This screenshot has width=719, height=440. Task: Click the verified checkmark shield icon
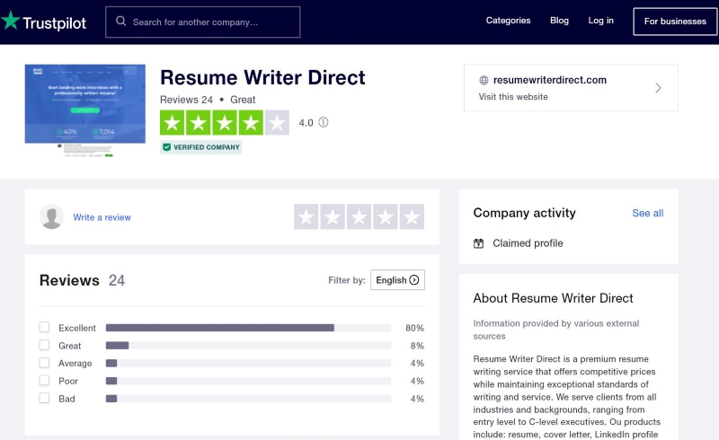(x=167, y=147)
